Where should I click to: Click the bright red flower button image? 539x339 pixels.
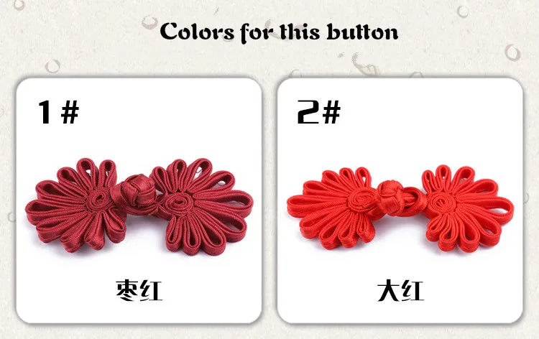point(400,208)
